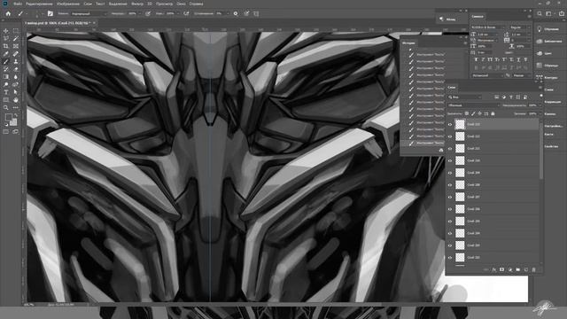Viewport: 567px width, 319px height.
Task: Open the edit toolbar three-dots menu
Action: tap(16, 107)
